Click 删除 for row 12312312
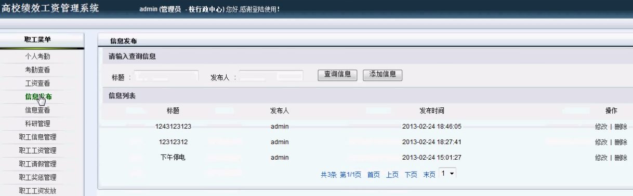 (621, 142)
